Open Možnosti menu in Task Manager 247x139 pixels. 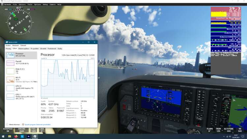pyautogui.click(x=15, y=45)
